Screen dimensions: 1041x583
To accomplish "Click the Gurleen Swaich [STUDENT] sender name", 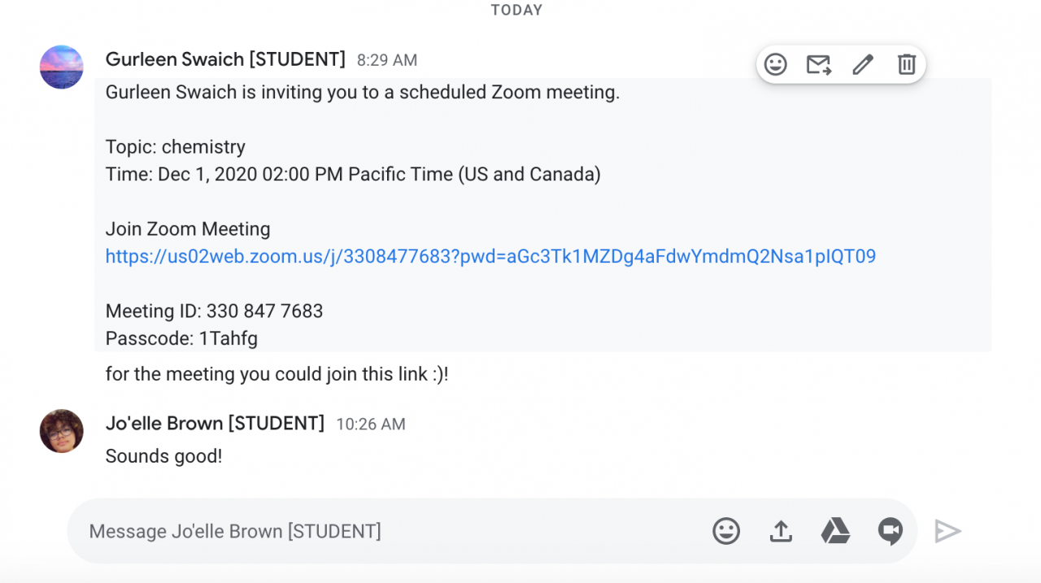I will [x=225, y=59].
